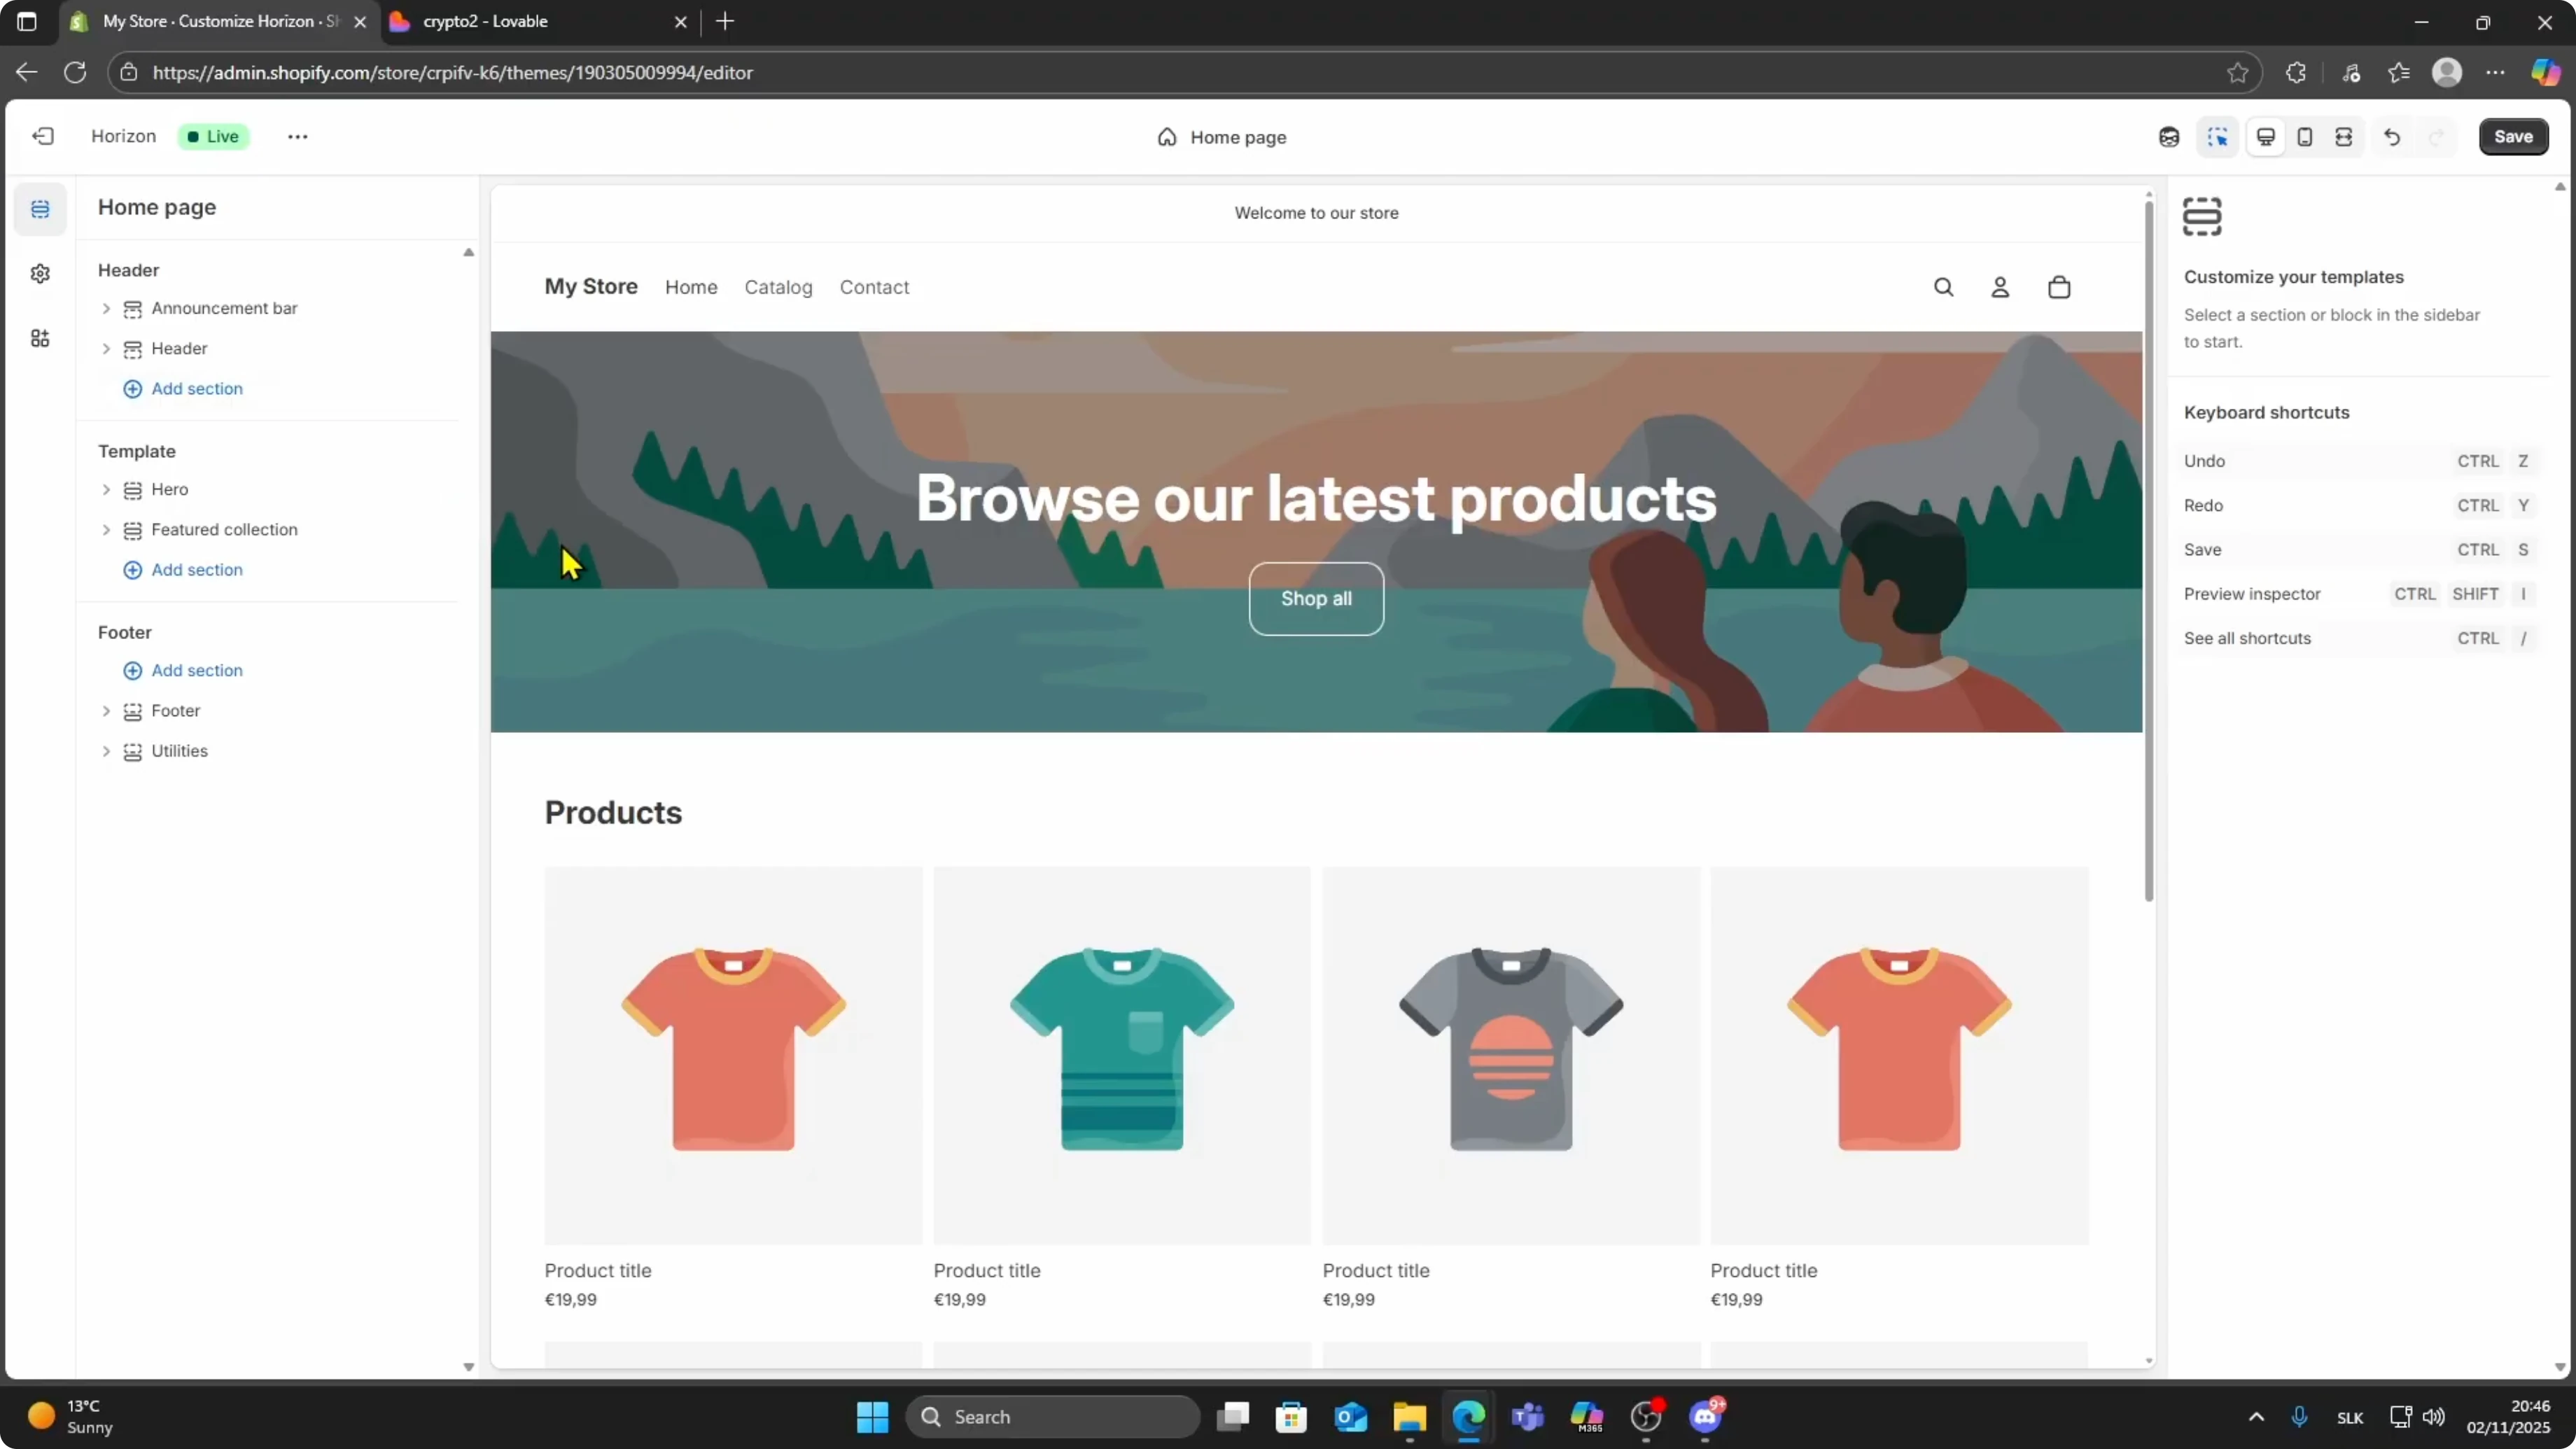
Task: Expand the Header section chevron
Action: pos(106,348)
